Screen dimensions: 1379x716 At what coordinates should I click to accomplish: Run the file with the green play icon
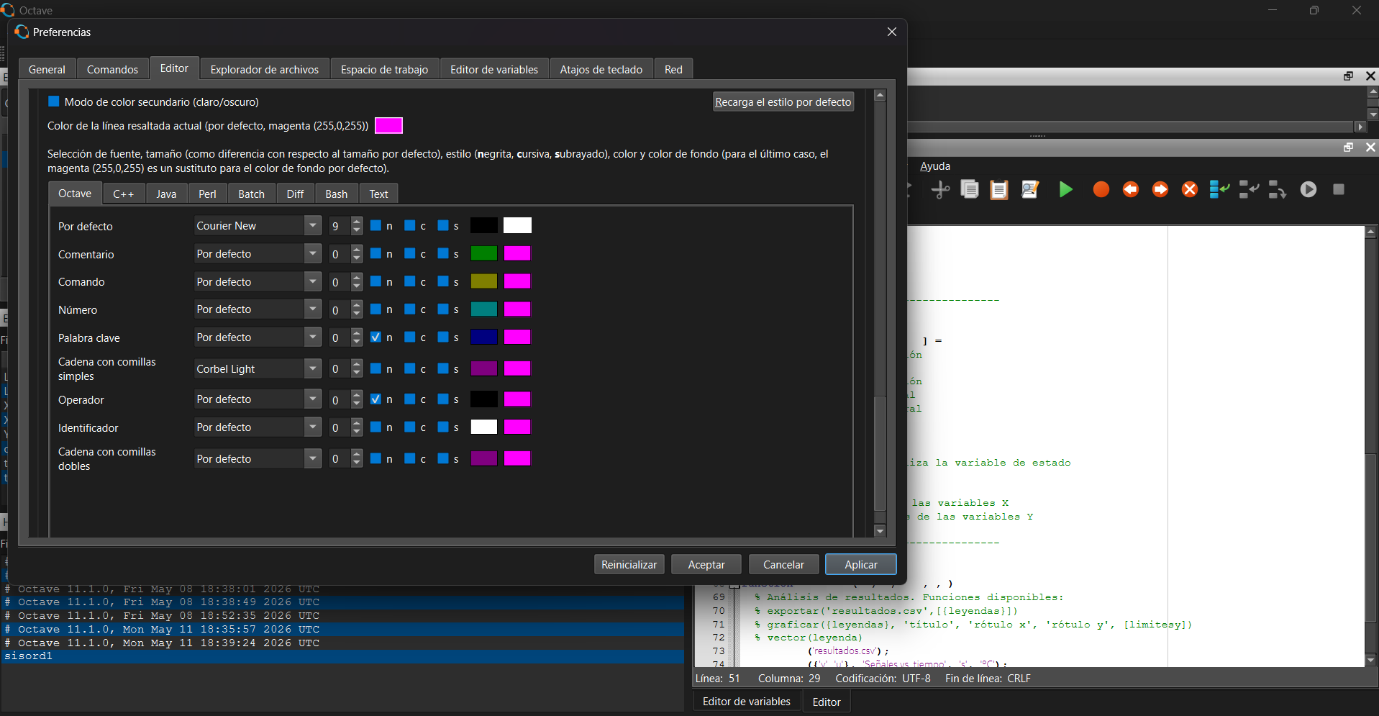coord(1066,189)
